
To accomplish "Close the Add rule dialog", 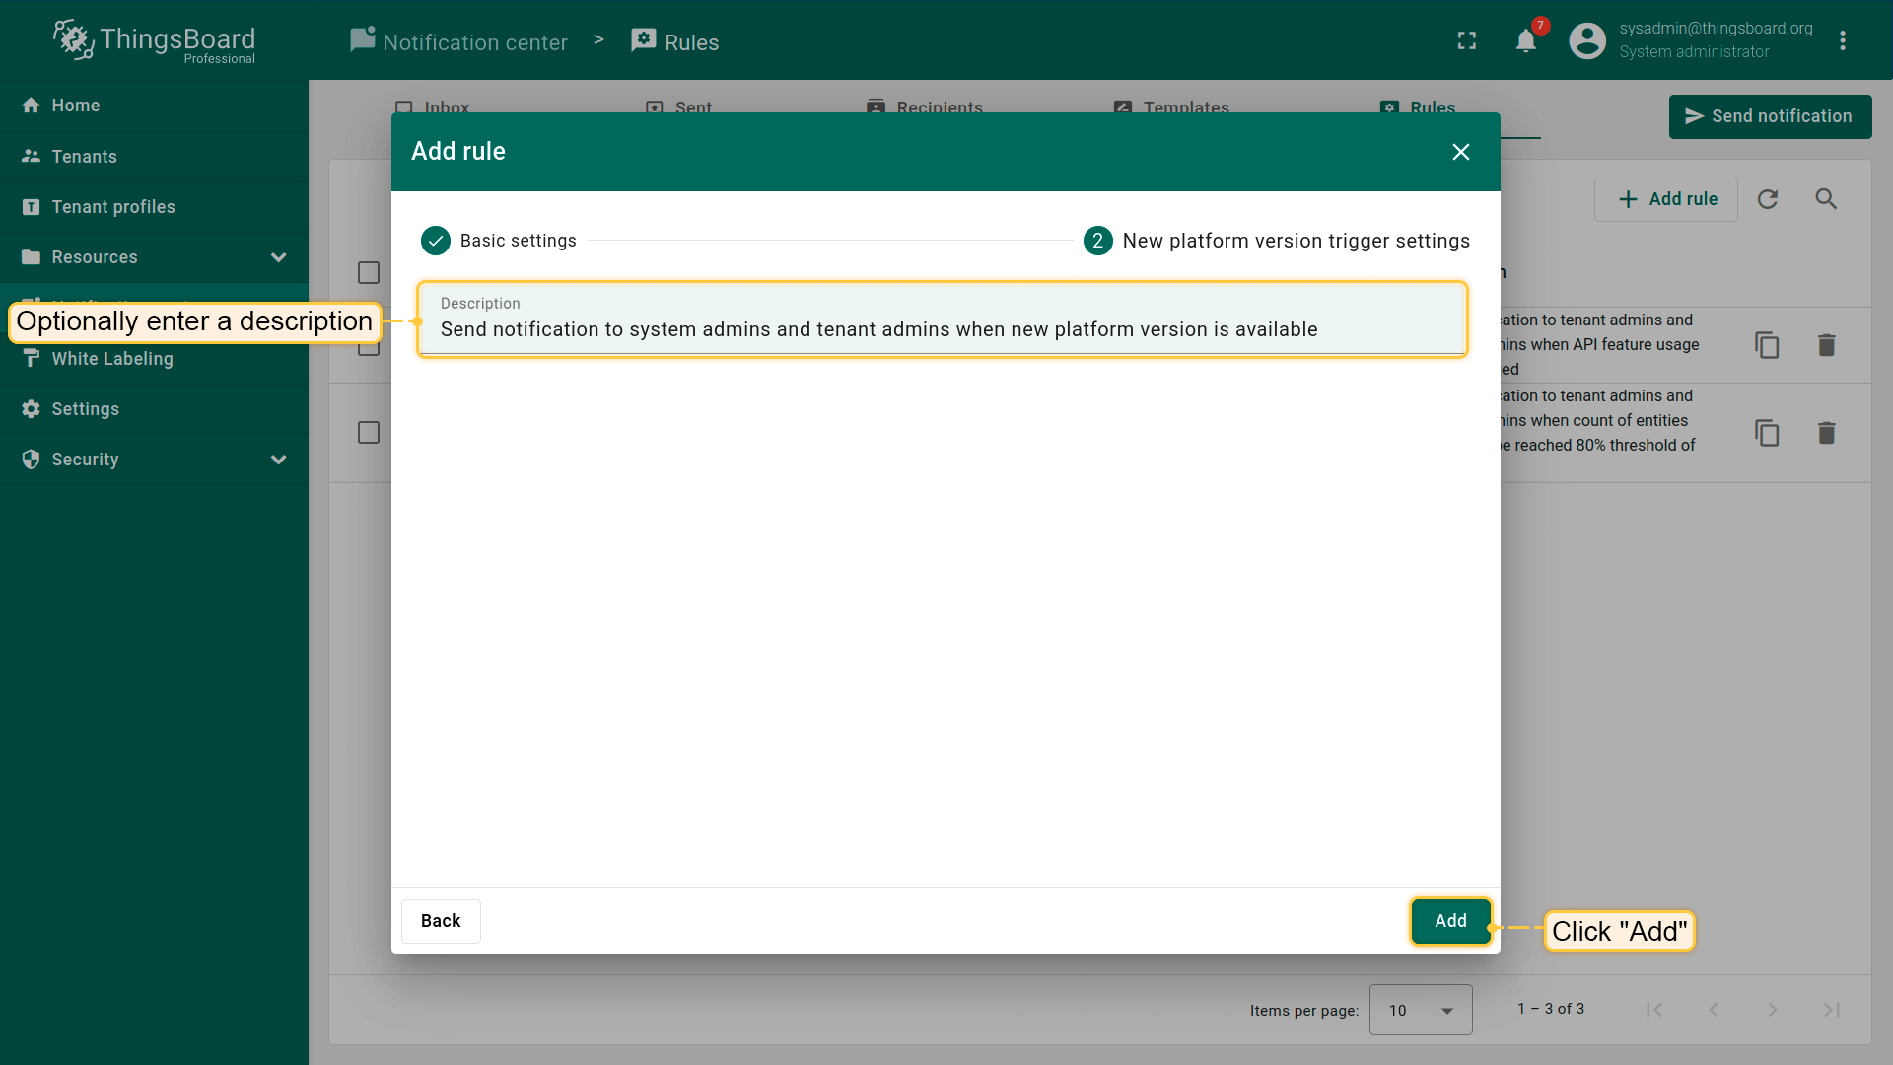I will 1460,152.
